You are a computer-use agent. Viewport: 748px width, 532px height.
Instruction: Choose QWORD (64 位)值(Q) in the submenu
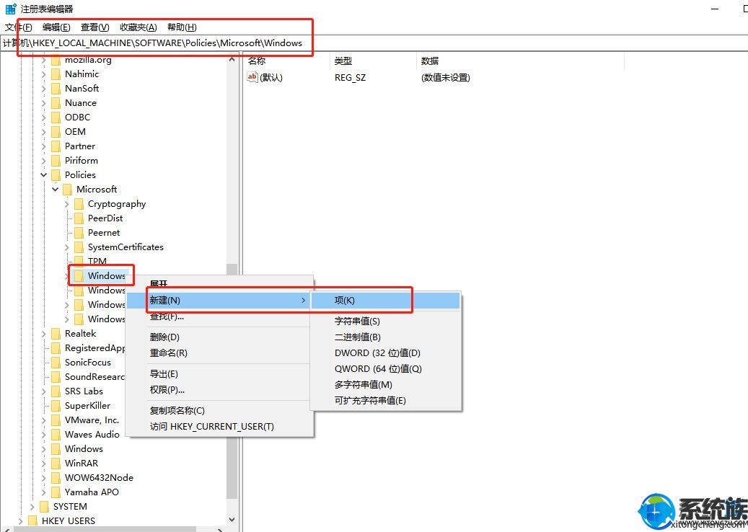tap(385, 368)
